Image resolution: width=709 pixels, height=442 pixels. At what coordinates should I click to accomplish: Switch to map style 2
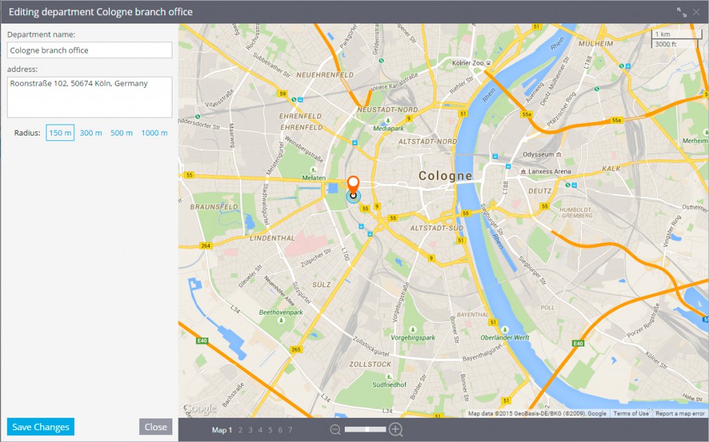click(x=240, y=430)
